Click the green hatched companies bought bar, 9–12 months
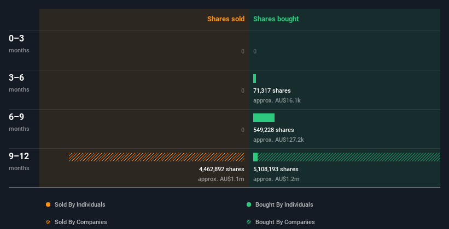This screenshot has width=449, height=229. click(349, 157)
